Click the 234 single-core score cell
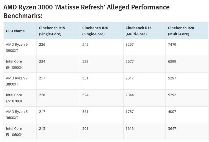This screenshot has width=209, height=142. 43,61
